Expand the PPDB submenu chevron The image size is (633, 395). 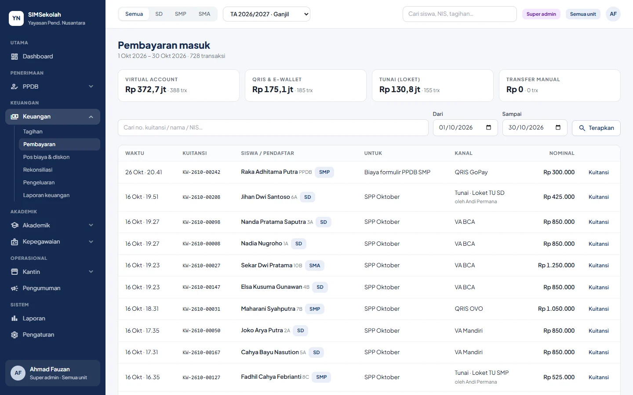pyautogui.click(x=91, y=87)
